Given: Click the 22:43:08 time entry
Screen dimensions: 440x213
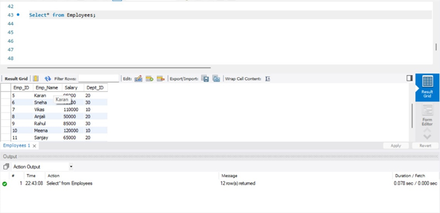Looking at the screenshot, I should coord(34,184).
